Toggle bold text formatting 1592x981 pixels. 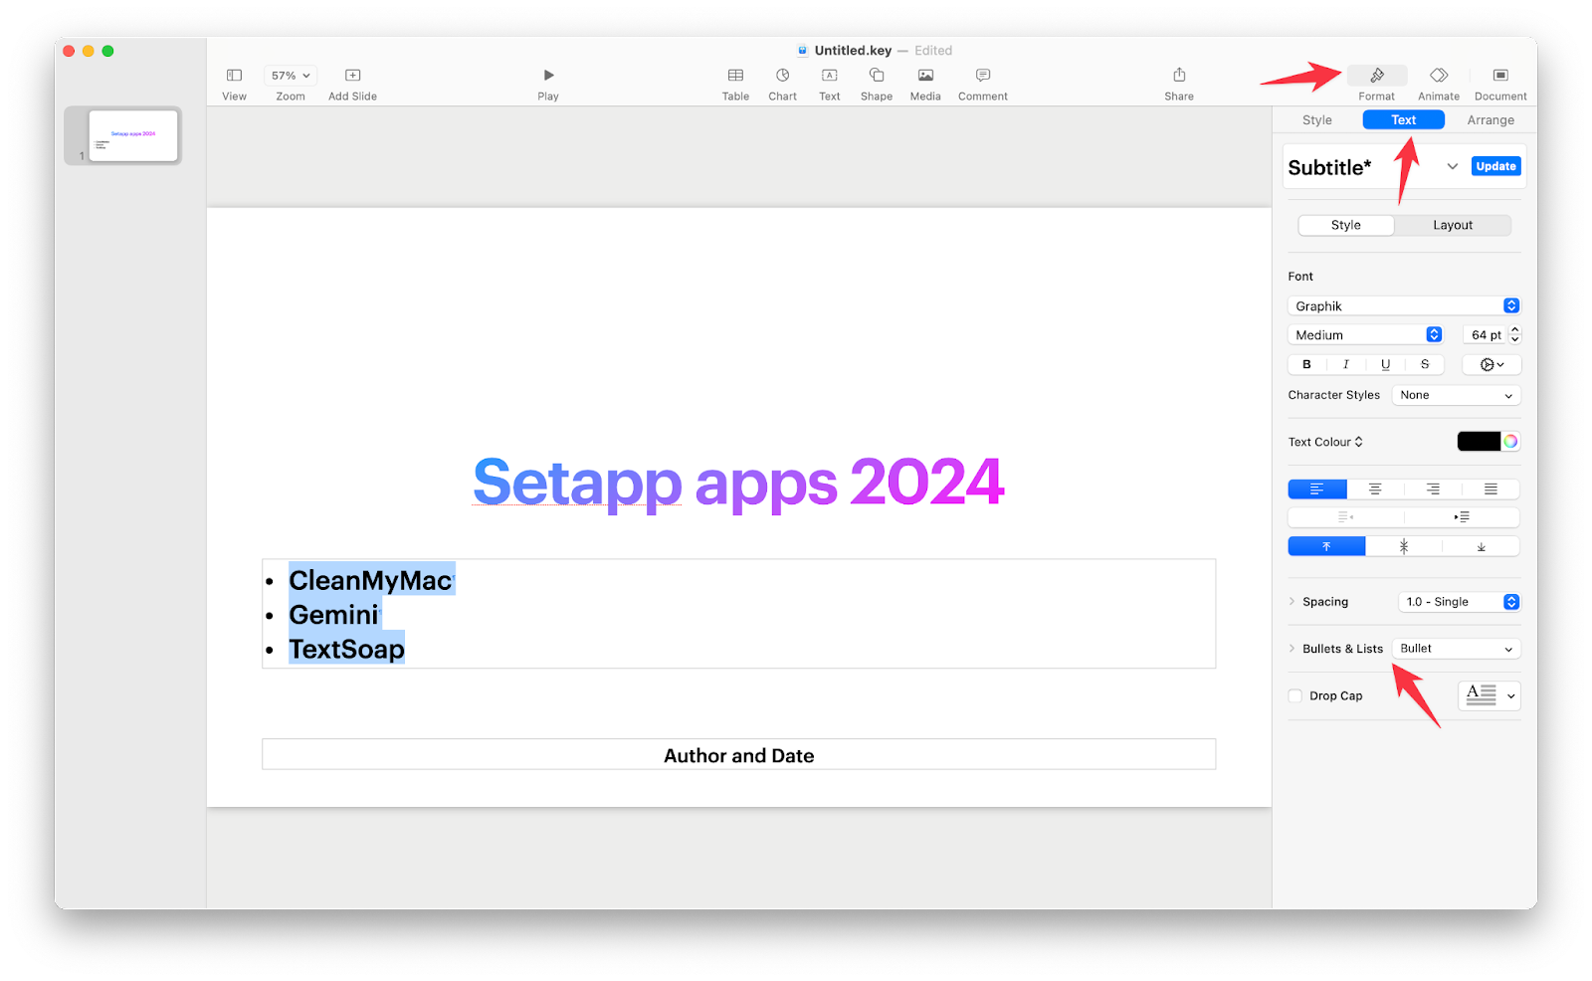(x=1305, y=364)
